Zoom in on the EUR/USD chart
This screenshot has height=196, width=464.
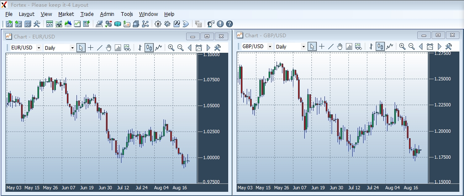171,48
